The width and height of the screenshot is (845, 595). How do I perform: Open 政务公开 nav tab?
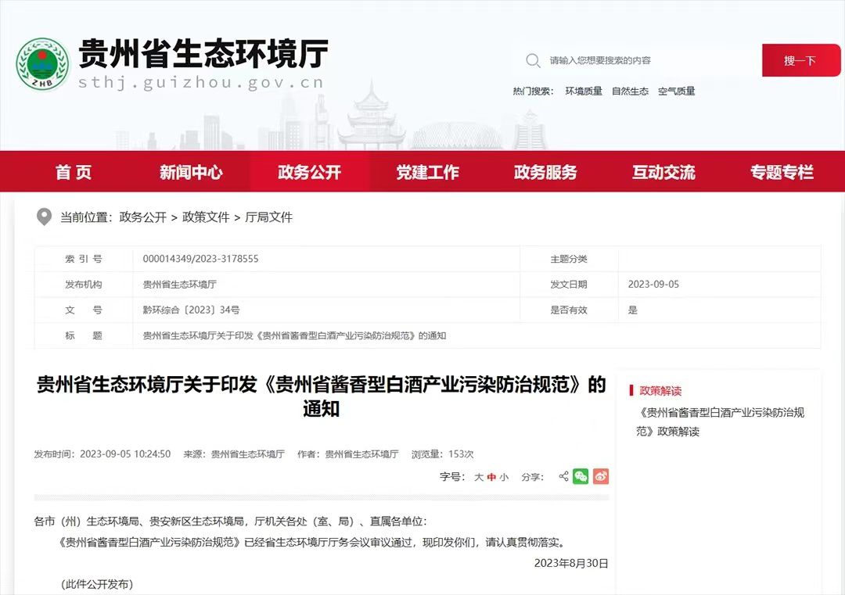309,172
